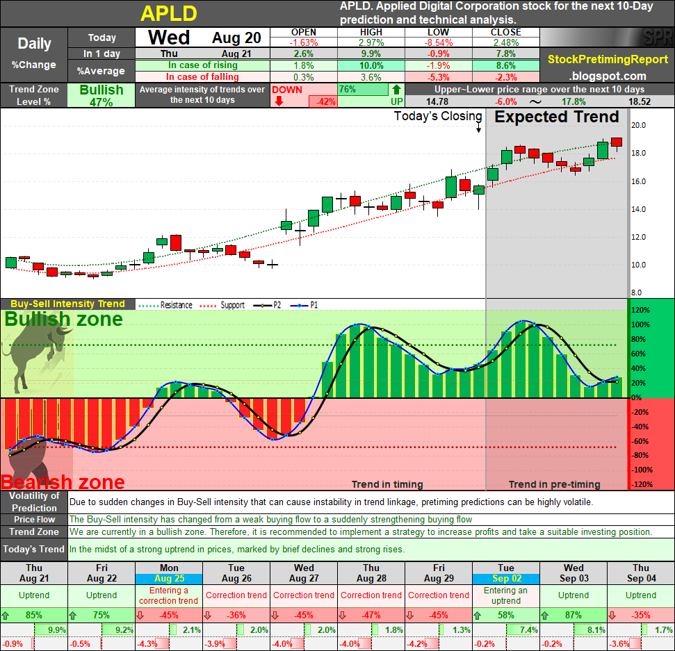
Task: Click the 'Price Flow' row label
Action: [34, 520]
